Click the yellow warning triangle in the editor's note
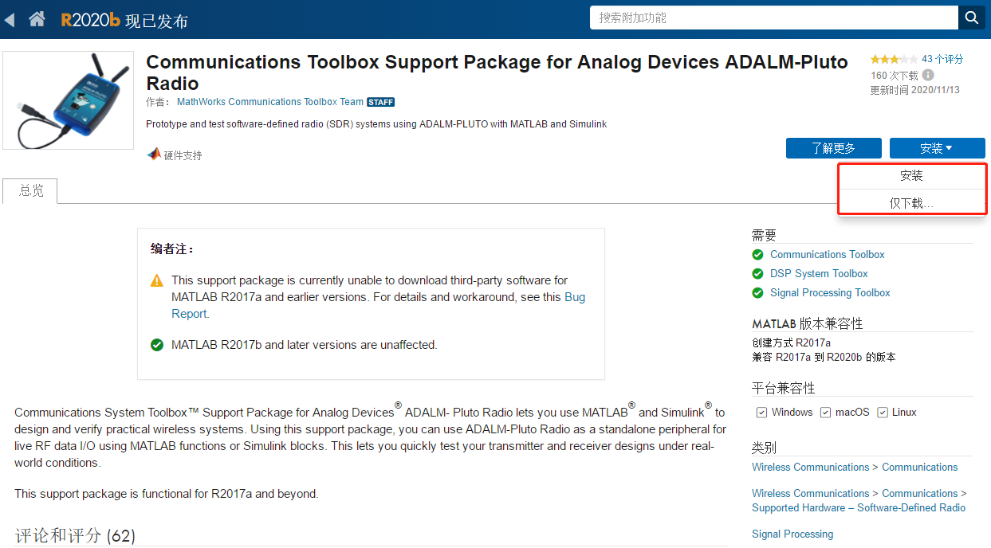Screen dimensions: 991x548 [156, 280]
